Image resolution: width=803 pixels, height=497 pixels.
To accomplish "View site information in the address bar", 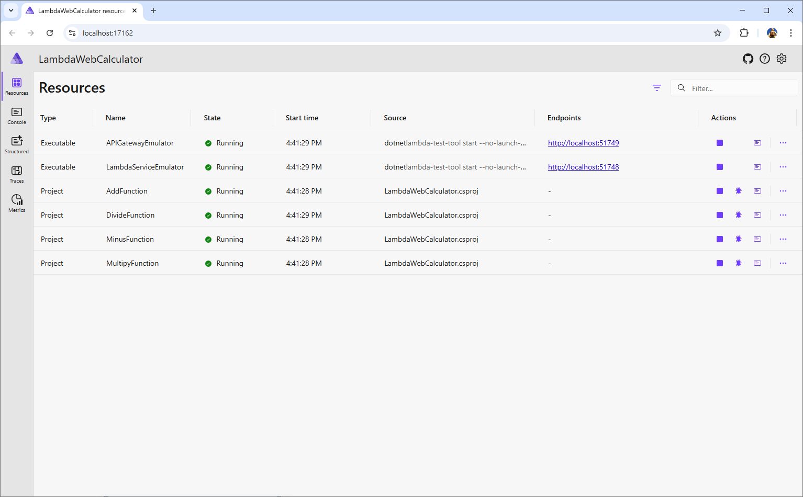I will pyautogui.click(x=72, y=33).
